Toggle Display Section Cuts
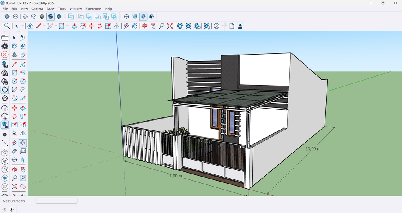 (x=143, y=17)
